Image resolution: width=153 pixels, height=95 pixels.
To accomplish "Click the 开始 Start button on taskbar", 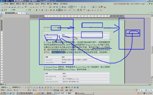I will (3, 93).
